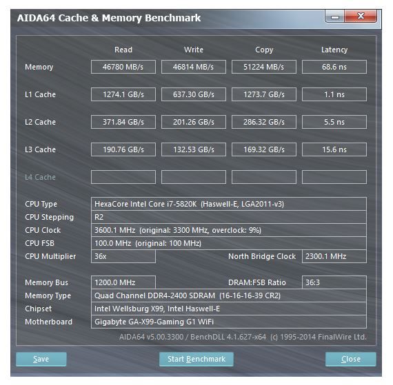The height and width of the screenshot is (385, 393).
Task: Start the benchmark run
Action: [196, 359]
